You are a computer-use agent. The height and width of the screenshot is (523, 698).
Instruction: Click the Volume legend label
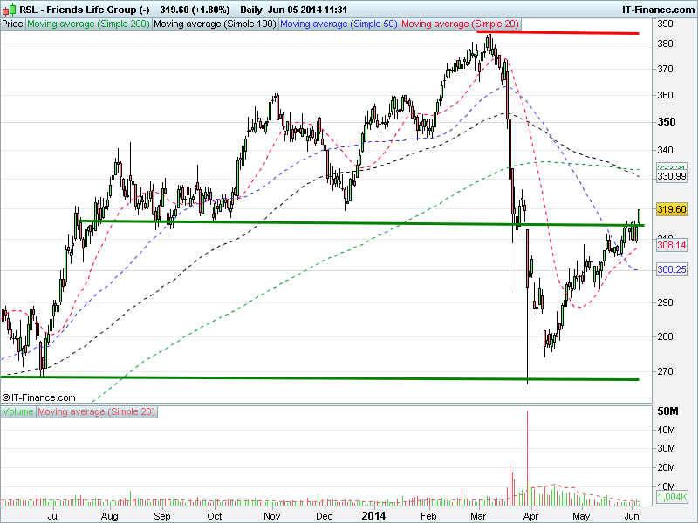click(18, 411)
